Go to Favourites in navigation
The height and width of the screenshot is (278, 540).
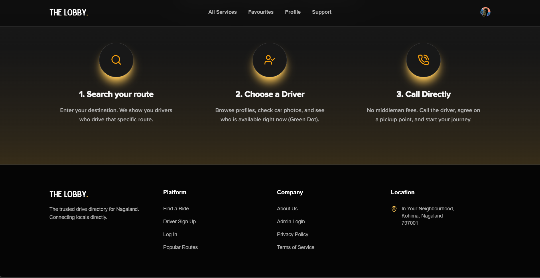(x=261, y=12)
